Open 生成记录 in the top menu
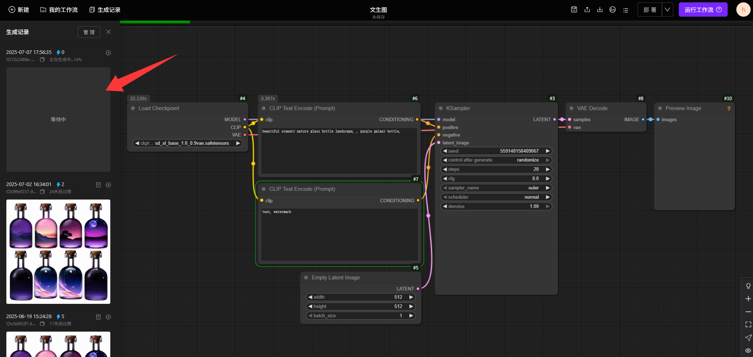The image size is (753, 357). pyautogui.click(x=105, y=10)
